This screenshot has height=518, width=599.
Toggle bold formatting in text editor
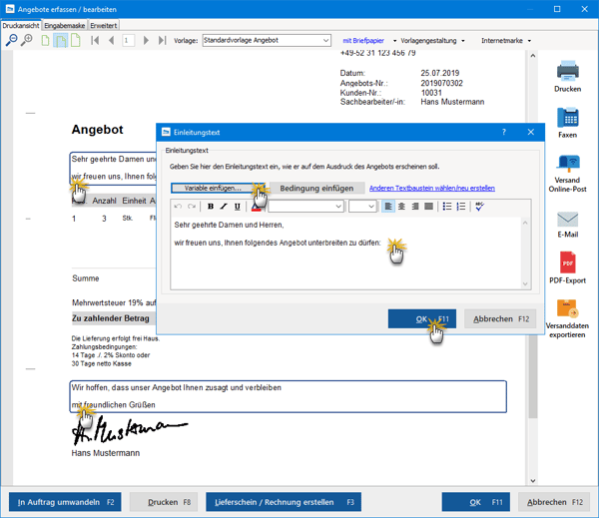[x=211, y=207]
